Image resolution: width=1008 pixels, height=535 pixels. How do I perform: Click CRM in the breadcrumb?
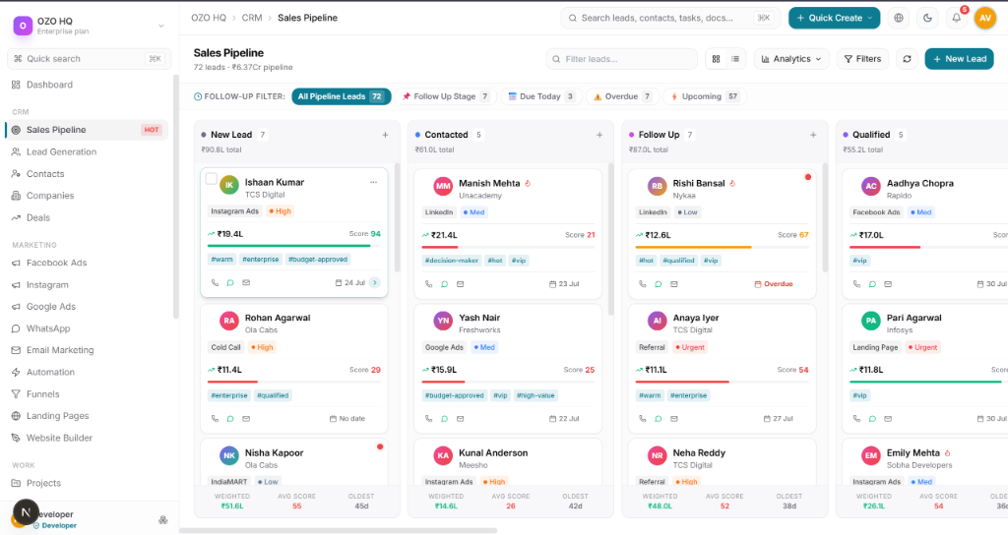252,18
